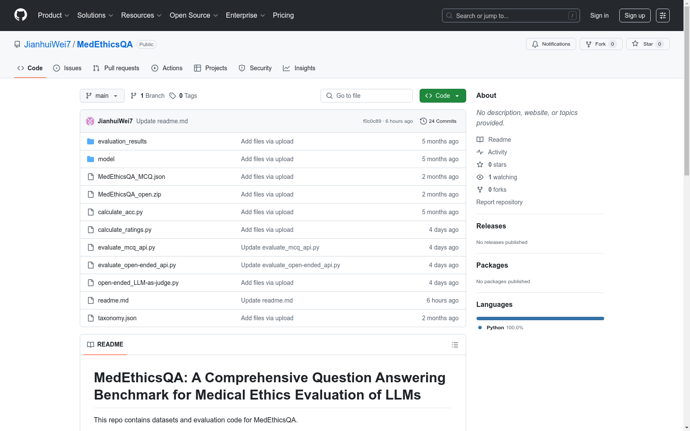Open the Packages section heading link

coord(492,265)
